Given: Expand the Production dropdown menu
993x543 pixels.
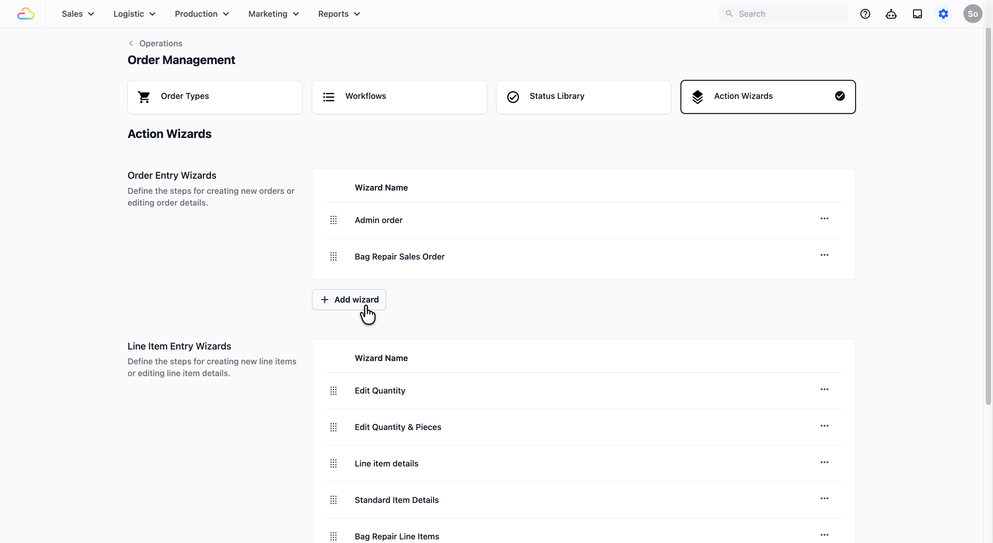Looking at the screenshot, I should coord(202,14).
